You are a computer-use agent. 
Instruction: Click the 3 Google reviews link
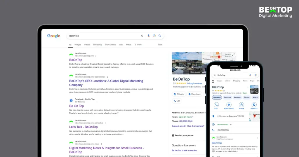(194, 83)
